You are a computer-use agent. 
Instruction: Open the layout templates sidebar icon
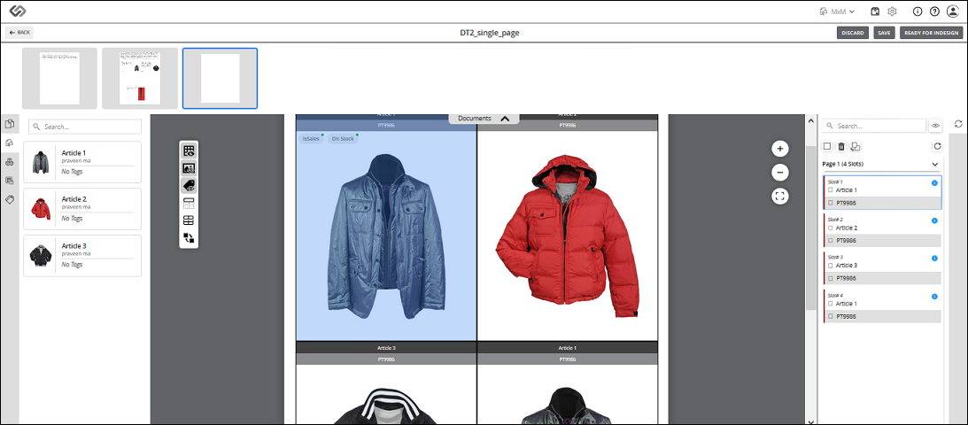click(x=9, y=181)
